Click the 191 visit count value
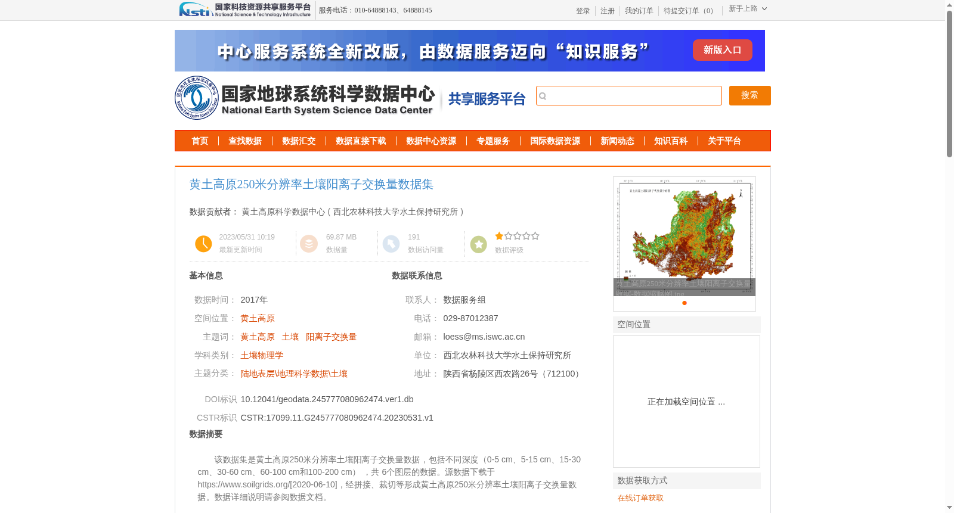 click(x=414, y=237)
